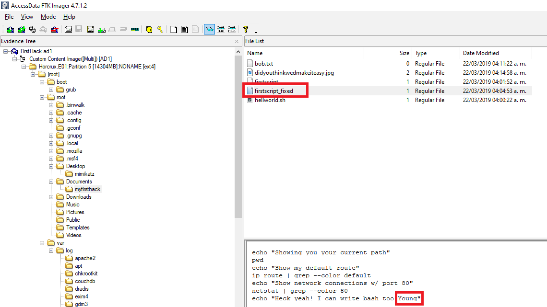Open the Mode menu
The width and height of the screenshot is (547, 307).
(x=48, y=17)
